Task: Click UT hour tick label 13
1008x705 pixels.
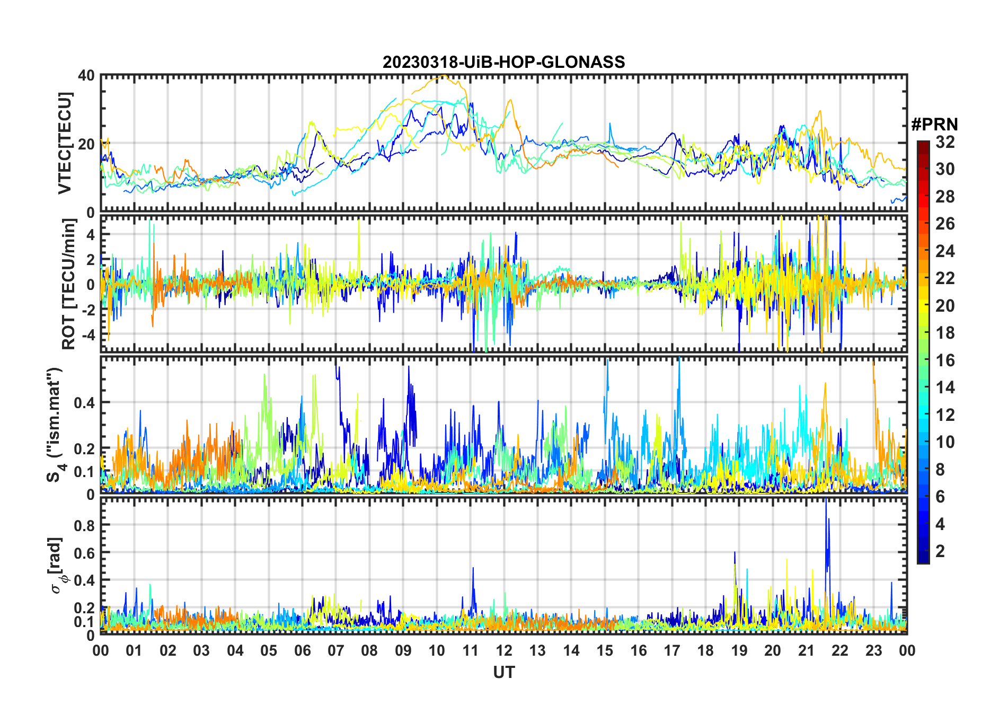Action: click(x=537, y=651)
